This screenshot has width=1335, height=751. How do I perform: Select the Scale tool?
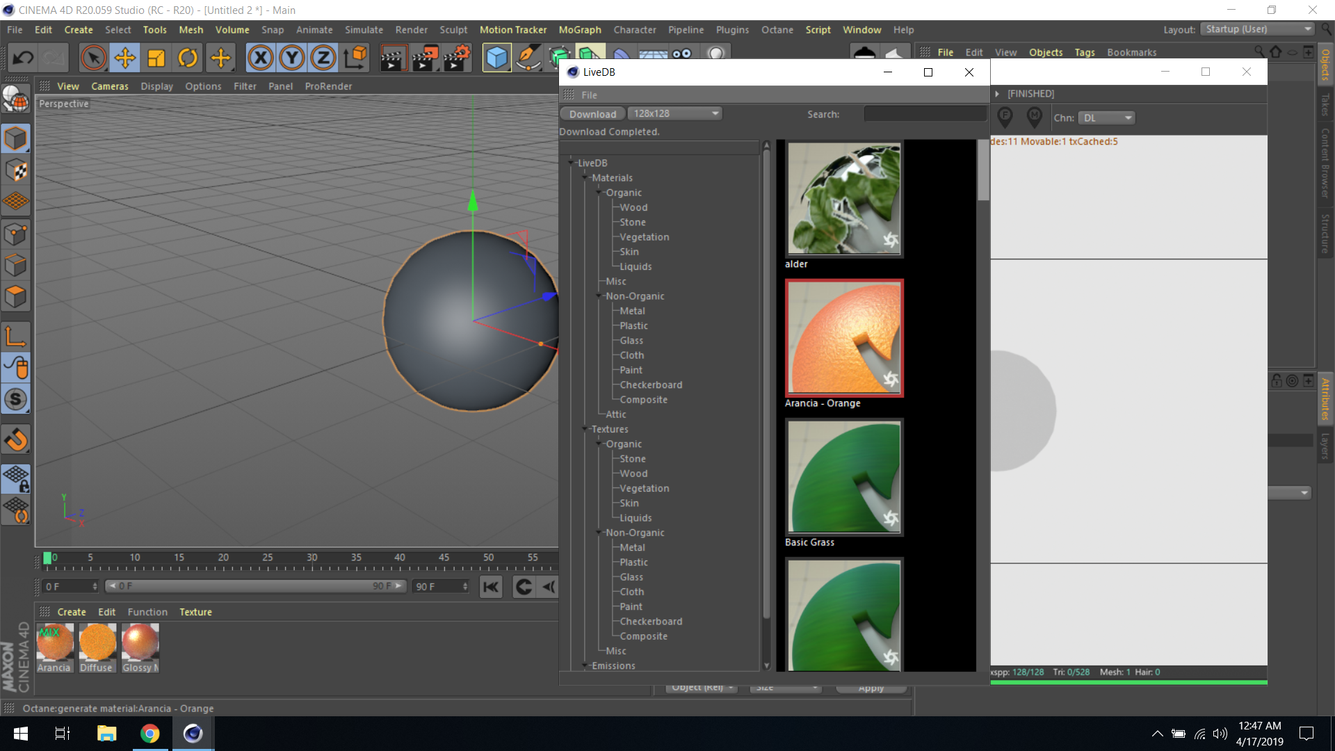[x=156, y=58]
